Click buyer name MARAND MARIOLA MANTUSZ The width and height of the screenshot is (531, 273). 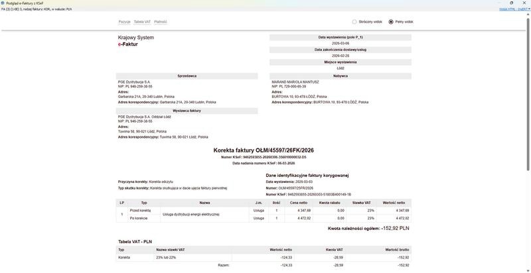(295, 82)
